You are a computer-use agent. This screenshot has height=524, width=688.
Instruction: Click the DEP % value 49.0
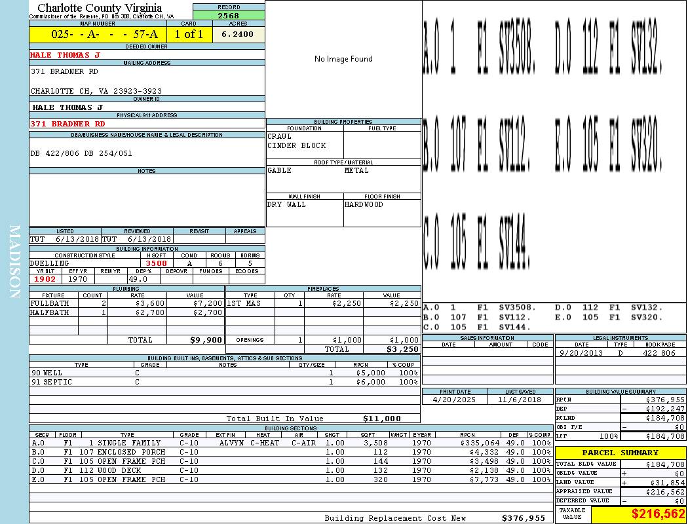tap(138, 279)
